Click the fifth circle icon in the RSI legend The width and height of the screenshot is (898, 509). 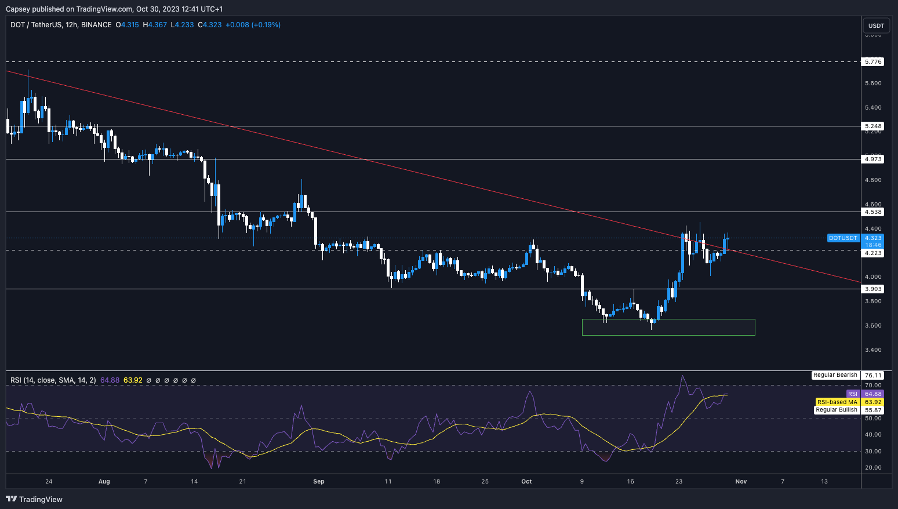(x=184, y=380)
